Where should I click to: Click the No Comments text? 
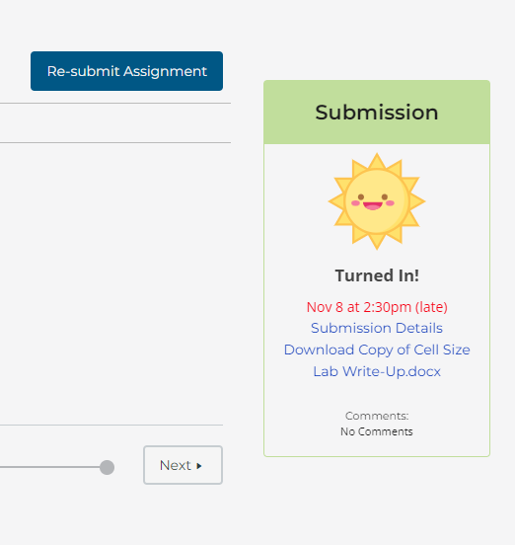click(x=377, y=431)
